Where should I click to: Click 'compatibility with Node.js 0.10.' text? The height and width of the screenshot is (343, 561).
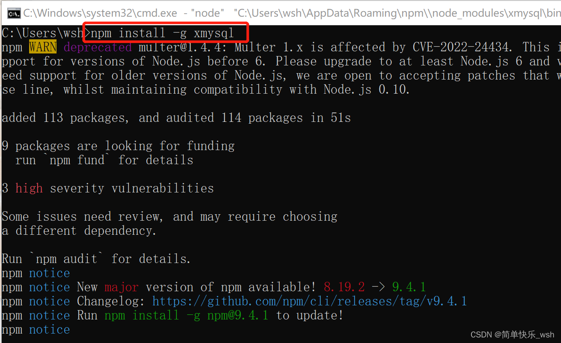302,89
